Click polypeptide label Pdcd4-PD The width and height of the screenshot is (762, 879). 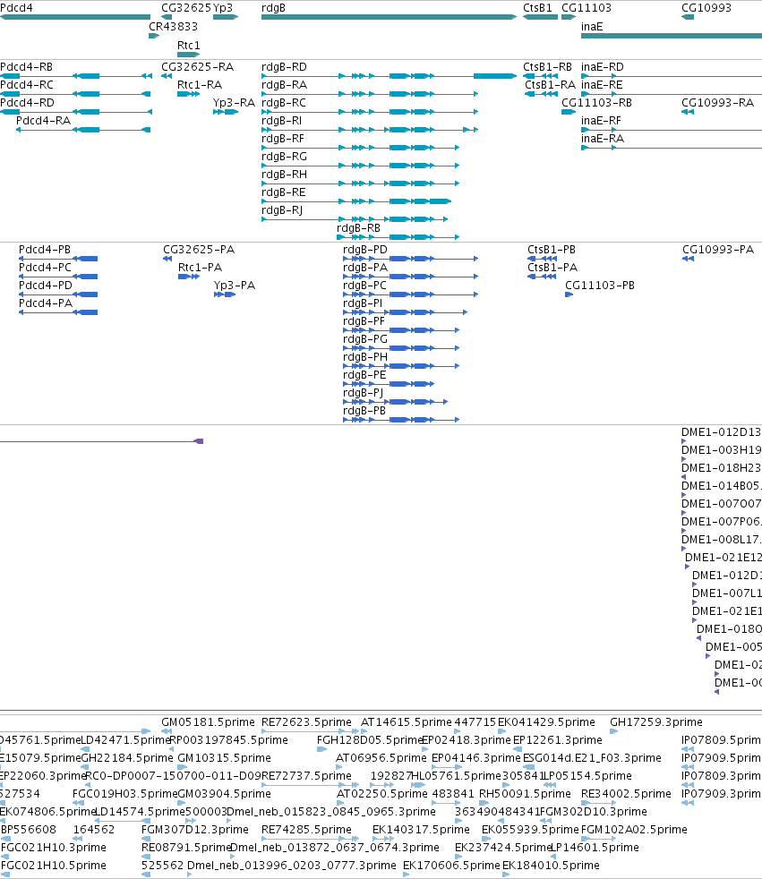click(x=46, y=286)
